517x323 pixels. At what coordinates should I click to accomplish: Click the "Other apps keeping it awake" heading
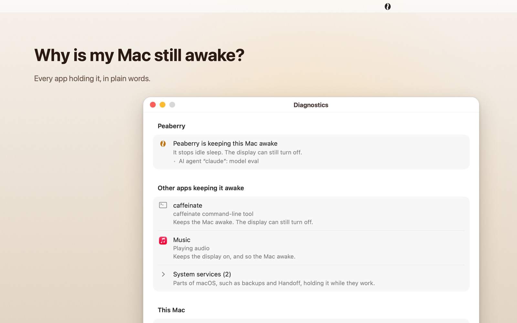coord(201,188)
